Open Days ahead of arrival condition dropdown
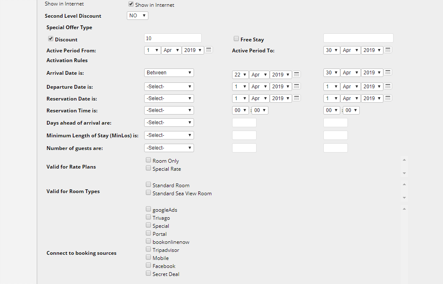The image size is (443, 284). tap(169, 123)
